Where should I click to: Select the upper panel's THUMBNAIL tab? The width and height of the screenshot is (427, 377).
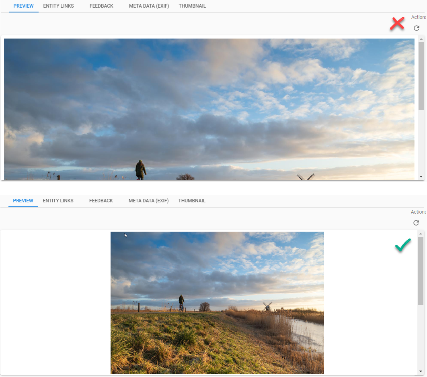(192, 6)
